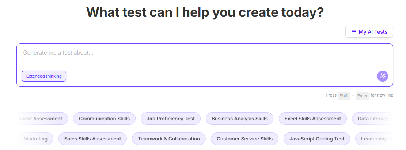Toggle the Extended thinking option

pos(44,76)
